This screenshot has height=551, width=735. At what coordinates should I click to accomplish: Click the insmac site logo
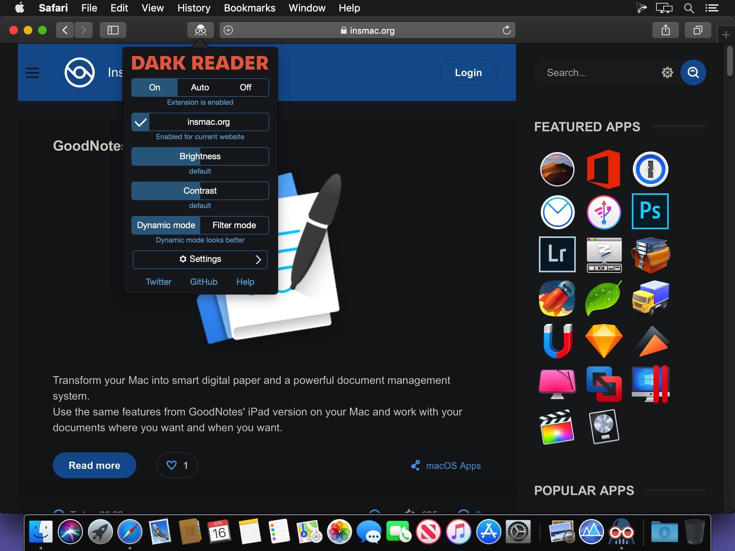[79, 72]
